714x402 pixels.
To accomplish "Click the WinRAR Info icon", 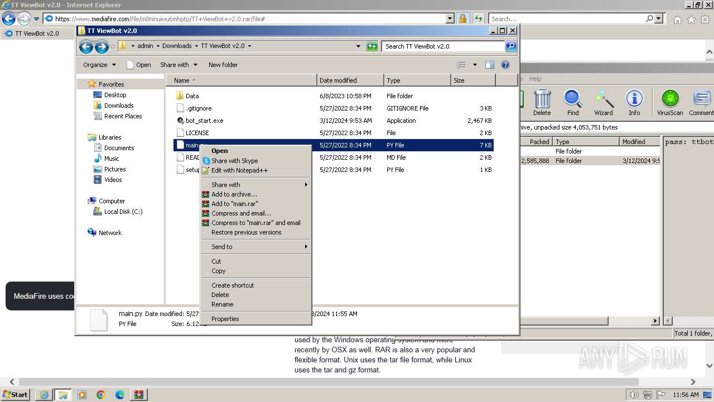I will point(634,103).
